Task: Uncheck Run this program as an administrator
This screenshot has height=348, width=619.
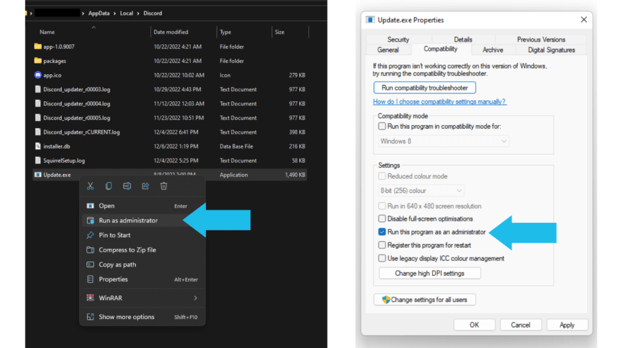Action: (x=382, y=232)
